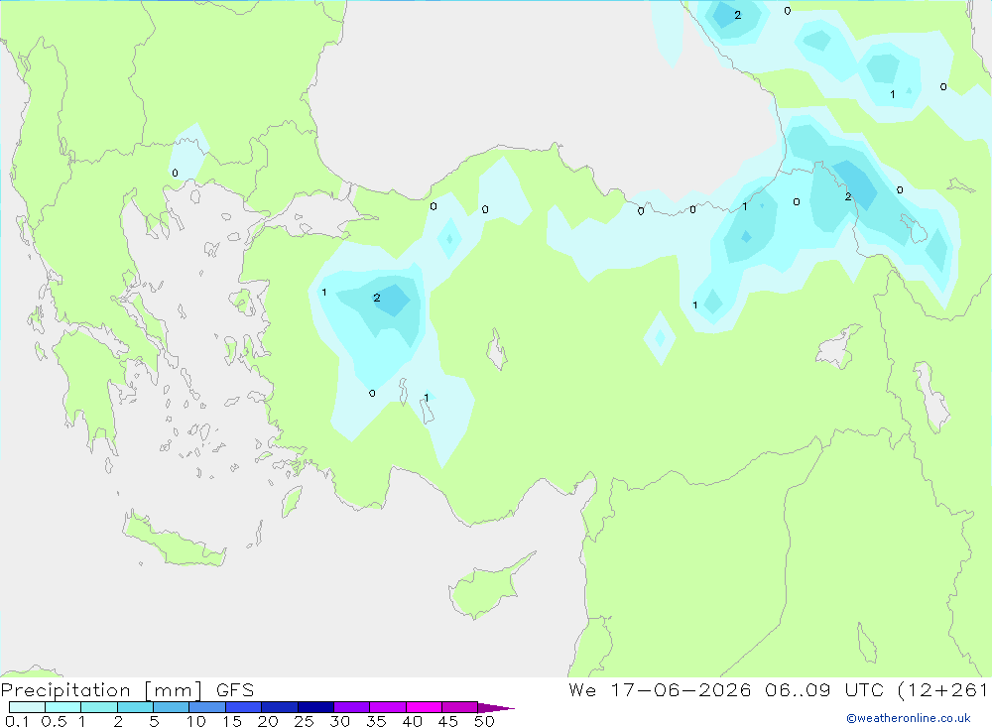Click the 0.5–1 mm legend color swatch

(x=63, y=707)
